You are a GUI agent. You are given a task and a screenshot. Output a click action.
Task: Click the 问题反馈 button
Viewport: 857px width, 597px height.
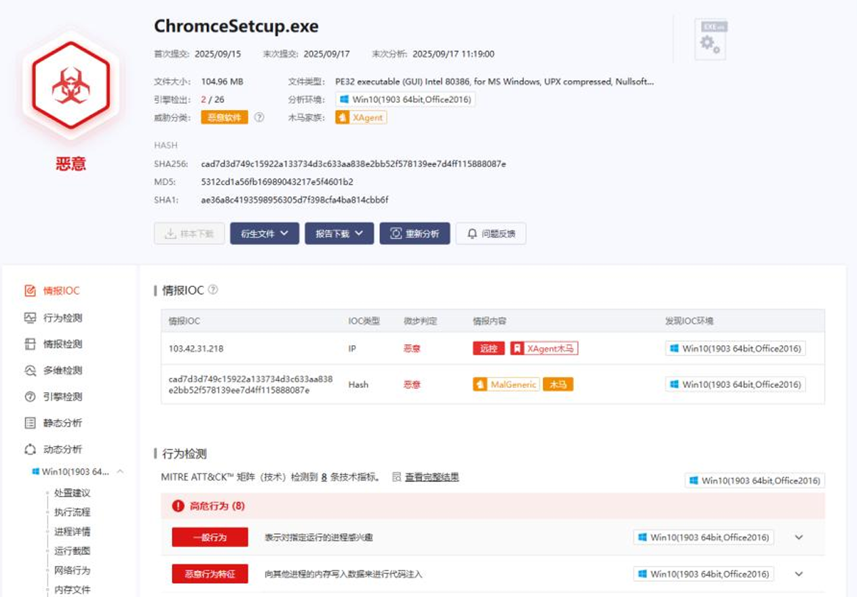[491, 233]
